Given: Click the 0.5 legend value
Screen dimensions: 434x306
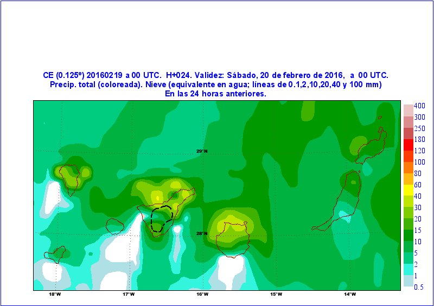Looking at the screenshot, I should (419, 287).
